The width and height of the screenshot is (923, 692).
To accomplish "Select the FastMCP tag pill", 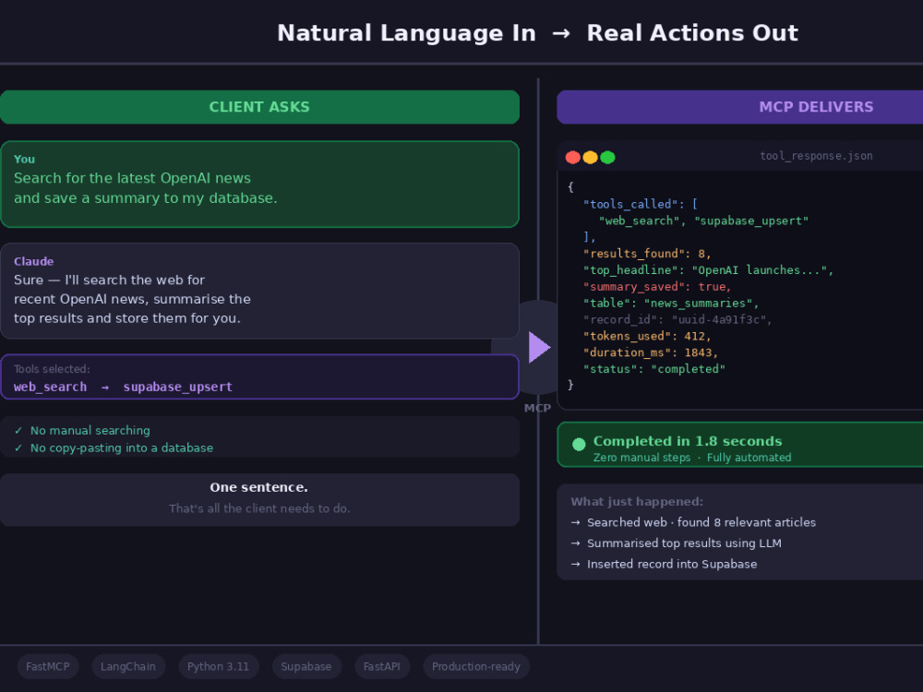I will point(48,667).
